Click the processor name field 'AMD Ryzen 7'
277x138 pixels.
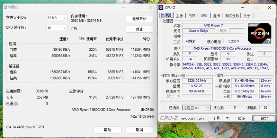pyautogui.click(x=213, y=26)
